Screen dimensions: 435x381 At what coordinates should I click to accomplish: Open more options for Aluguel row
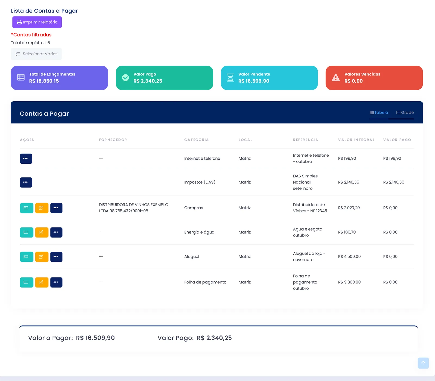click(x=56, y=257)
